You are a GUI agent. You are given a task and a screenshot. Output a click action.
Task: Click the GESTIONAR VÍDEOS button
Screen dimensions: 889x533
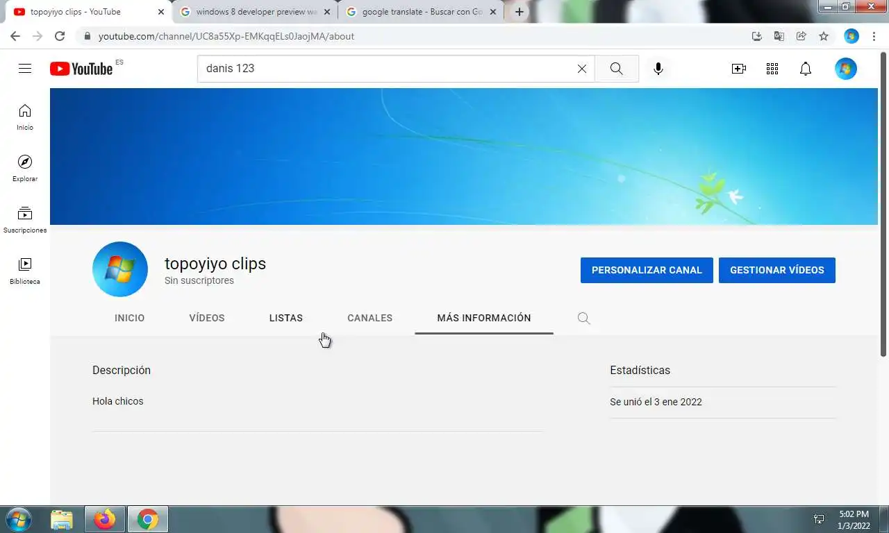(x=777, y=270)
